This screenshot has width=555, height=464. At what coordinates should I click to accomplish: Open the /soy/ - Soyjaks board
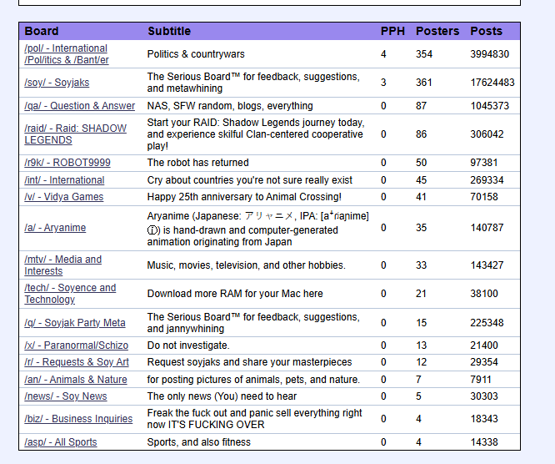(57, 83)
